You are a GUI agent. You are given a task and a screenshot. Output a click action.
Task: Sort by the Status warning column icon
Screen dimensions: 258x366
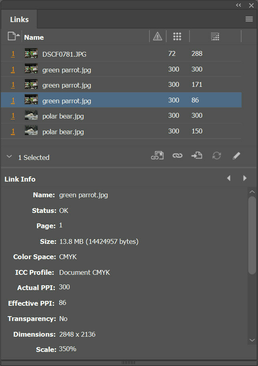158,37
